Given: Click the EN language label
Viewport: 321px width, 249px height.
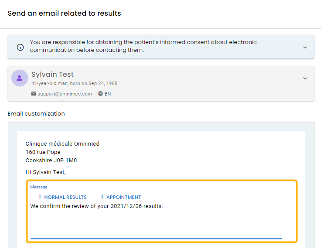Looking at the screenshot, I should coord(108,94).
